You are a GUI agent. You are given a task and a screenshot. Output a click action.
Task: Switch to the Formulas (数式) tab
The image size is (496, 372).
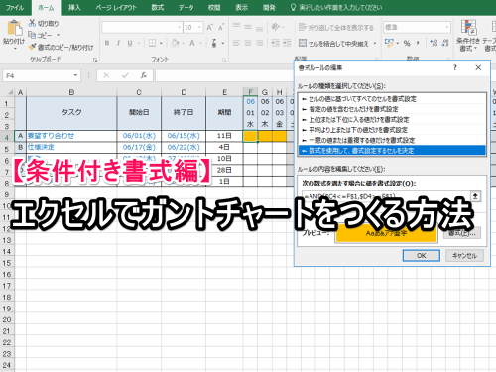[x=158, y=7]
